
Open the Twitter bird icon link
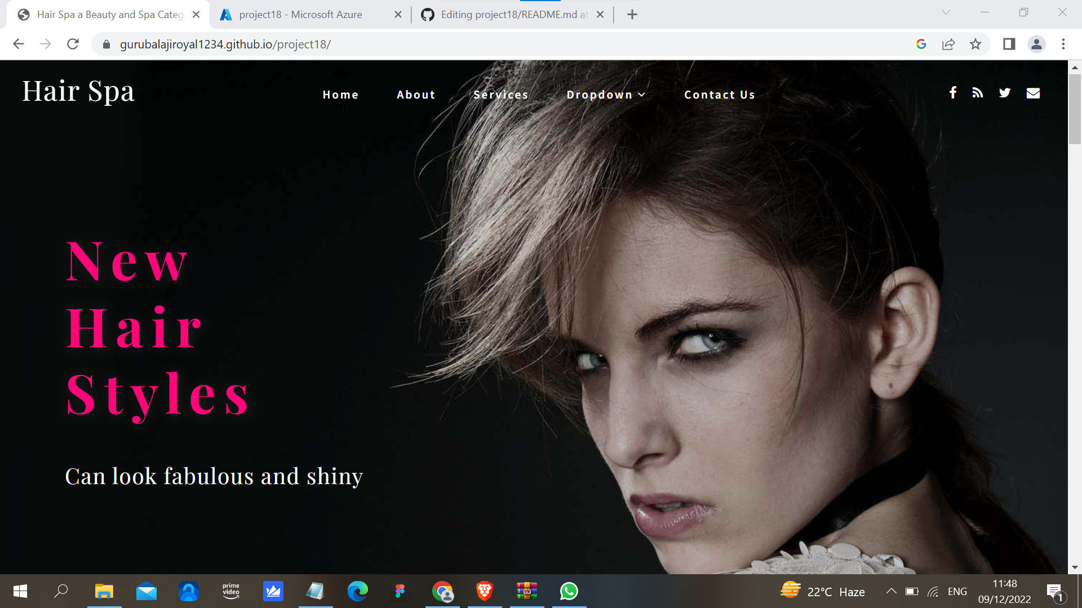click(x=1005, y=93)
